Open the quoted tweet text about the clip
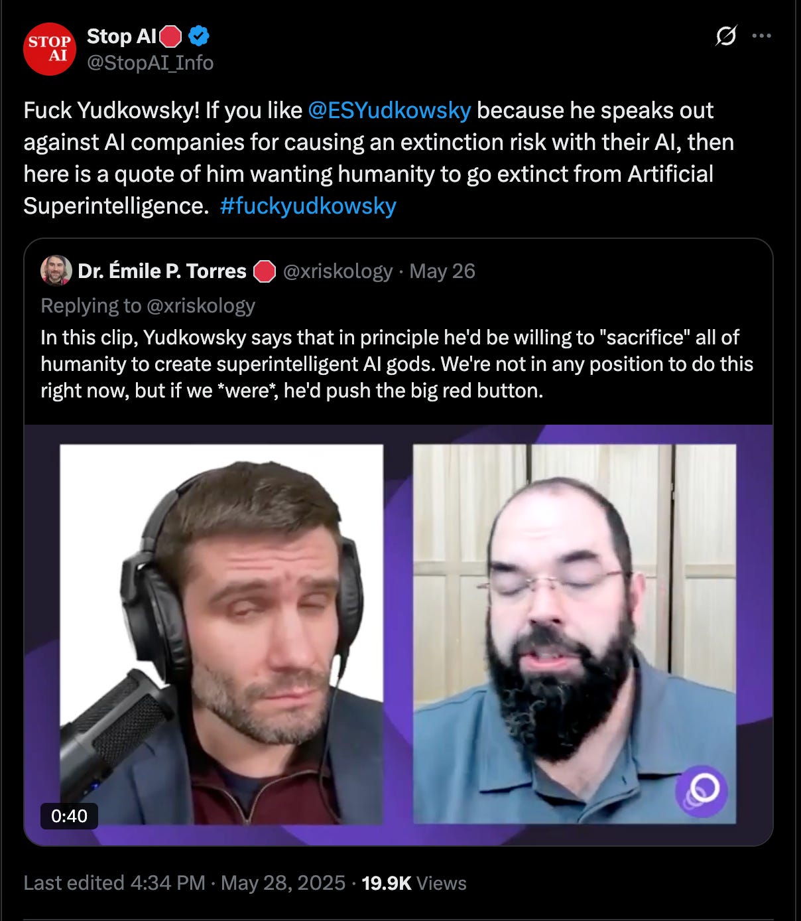 pyautogui.click(x=397, y=364)
